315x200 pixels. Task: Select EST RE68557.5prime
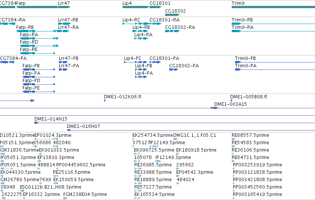(234, 139)
